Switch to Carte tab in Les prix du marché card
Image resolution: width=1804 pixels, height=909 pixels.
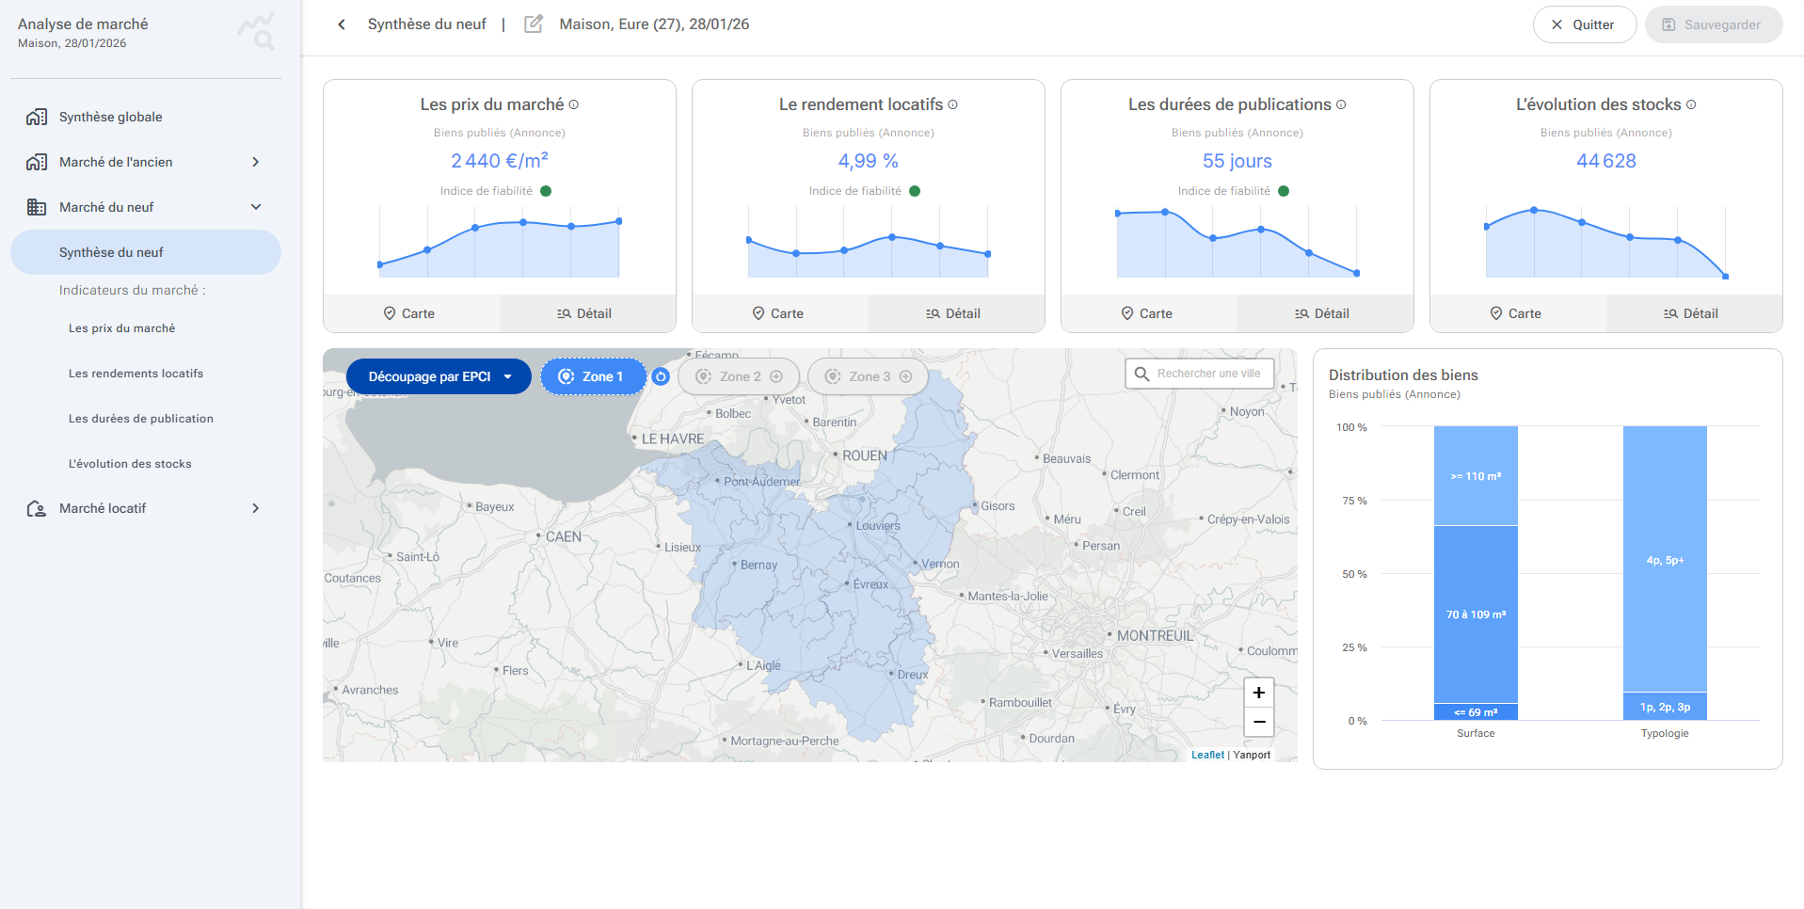click(411, 313)
